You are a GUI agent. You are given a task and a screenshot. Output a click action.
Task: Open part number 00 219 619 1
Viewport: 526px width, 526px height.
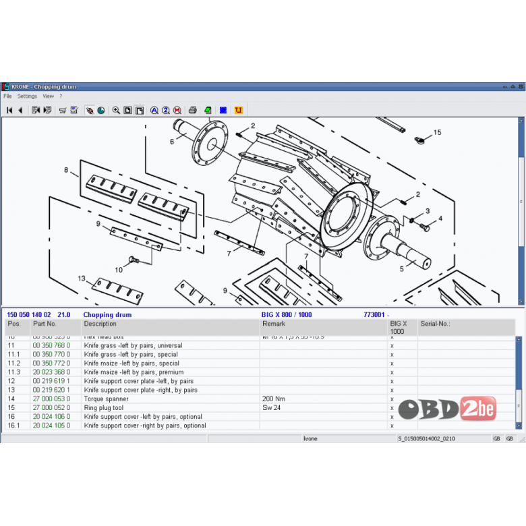pyautogui.click(x=52, y=381)
